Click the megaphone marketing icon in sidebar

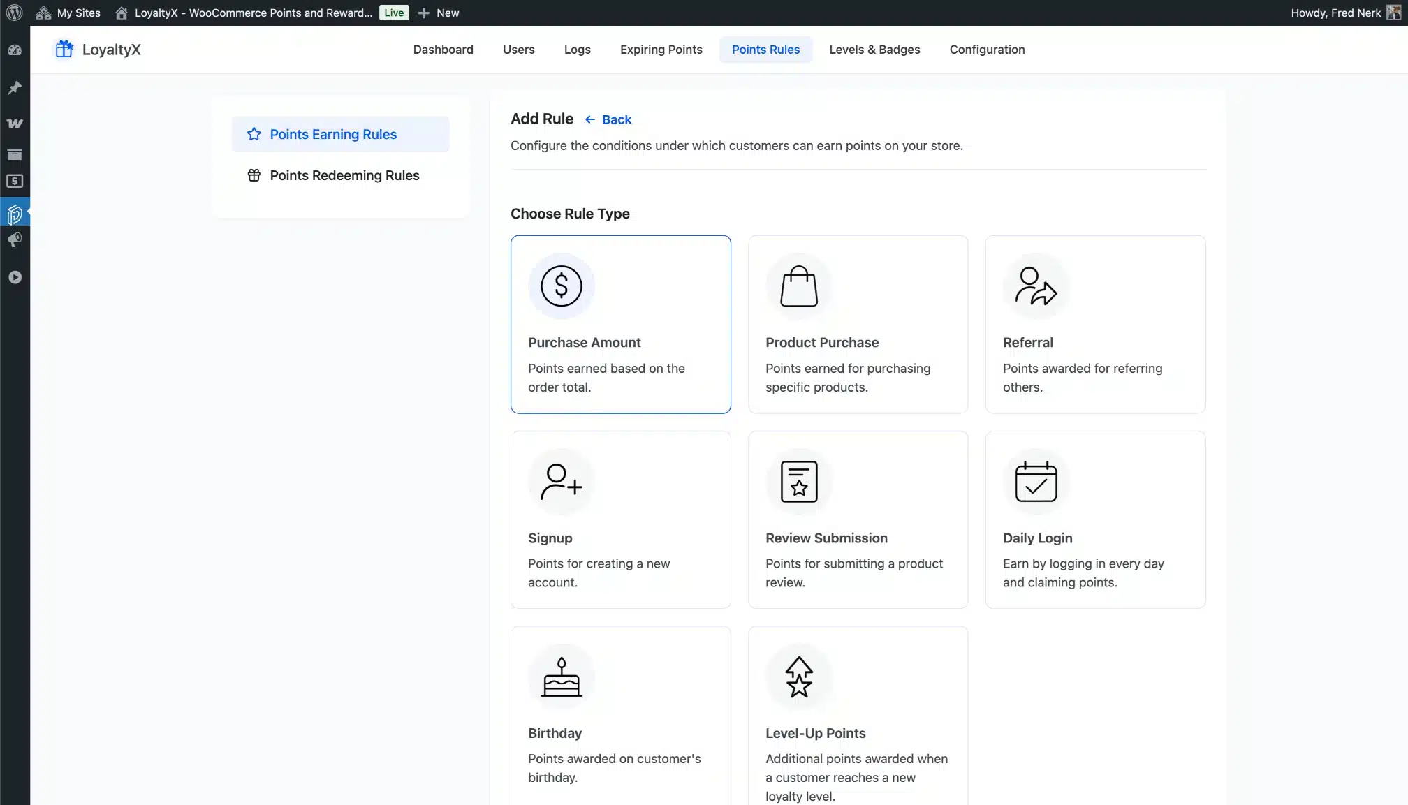14,240
